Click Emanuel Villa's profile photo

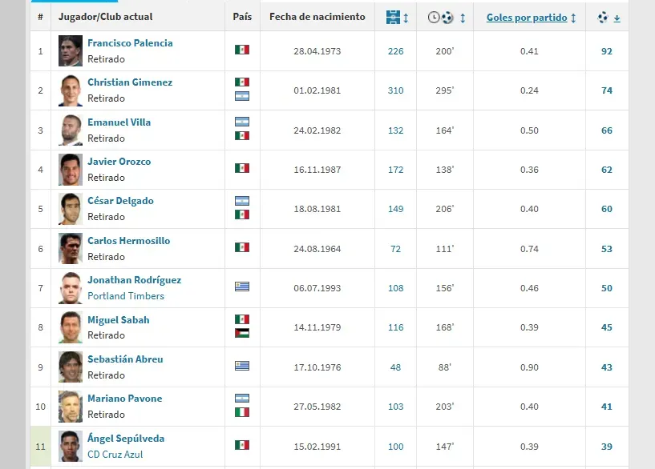70,130
